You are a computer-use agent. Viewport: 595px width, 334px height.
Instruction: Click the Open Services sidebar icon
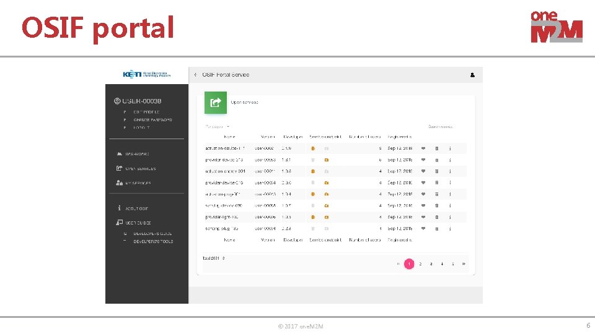coord(119,168)
